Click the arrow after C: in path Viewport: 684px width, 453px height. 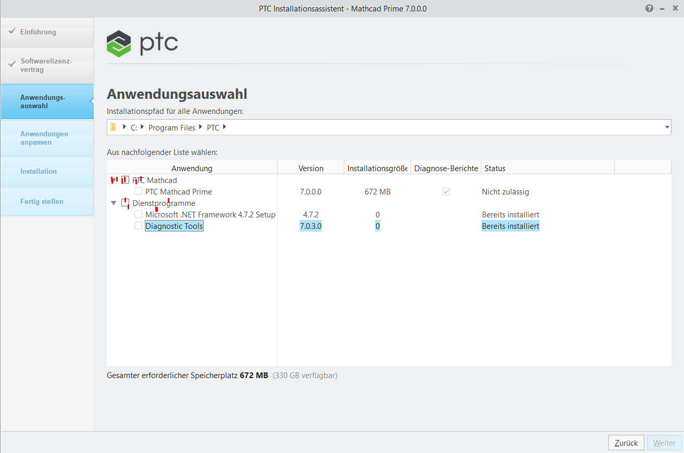pyautogui.click(x=142, y=127)
